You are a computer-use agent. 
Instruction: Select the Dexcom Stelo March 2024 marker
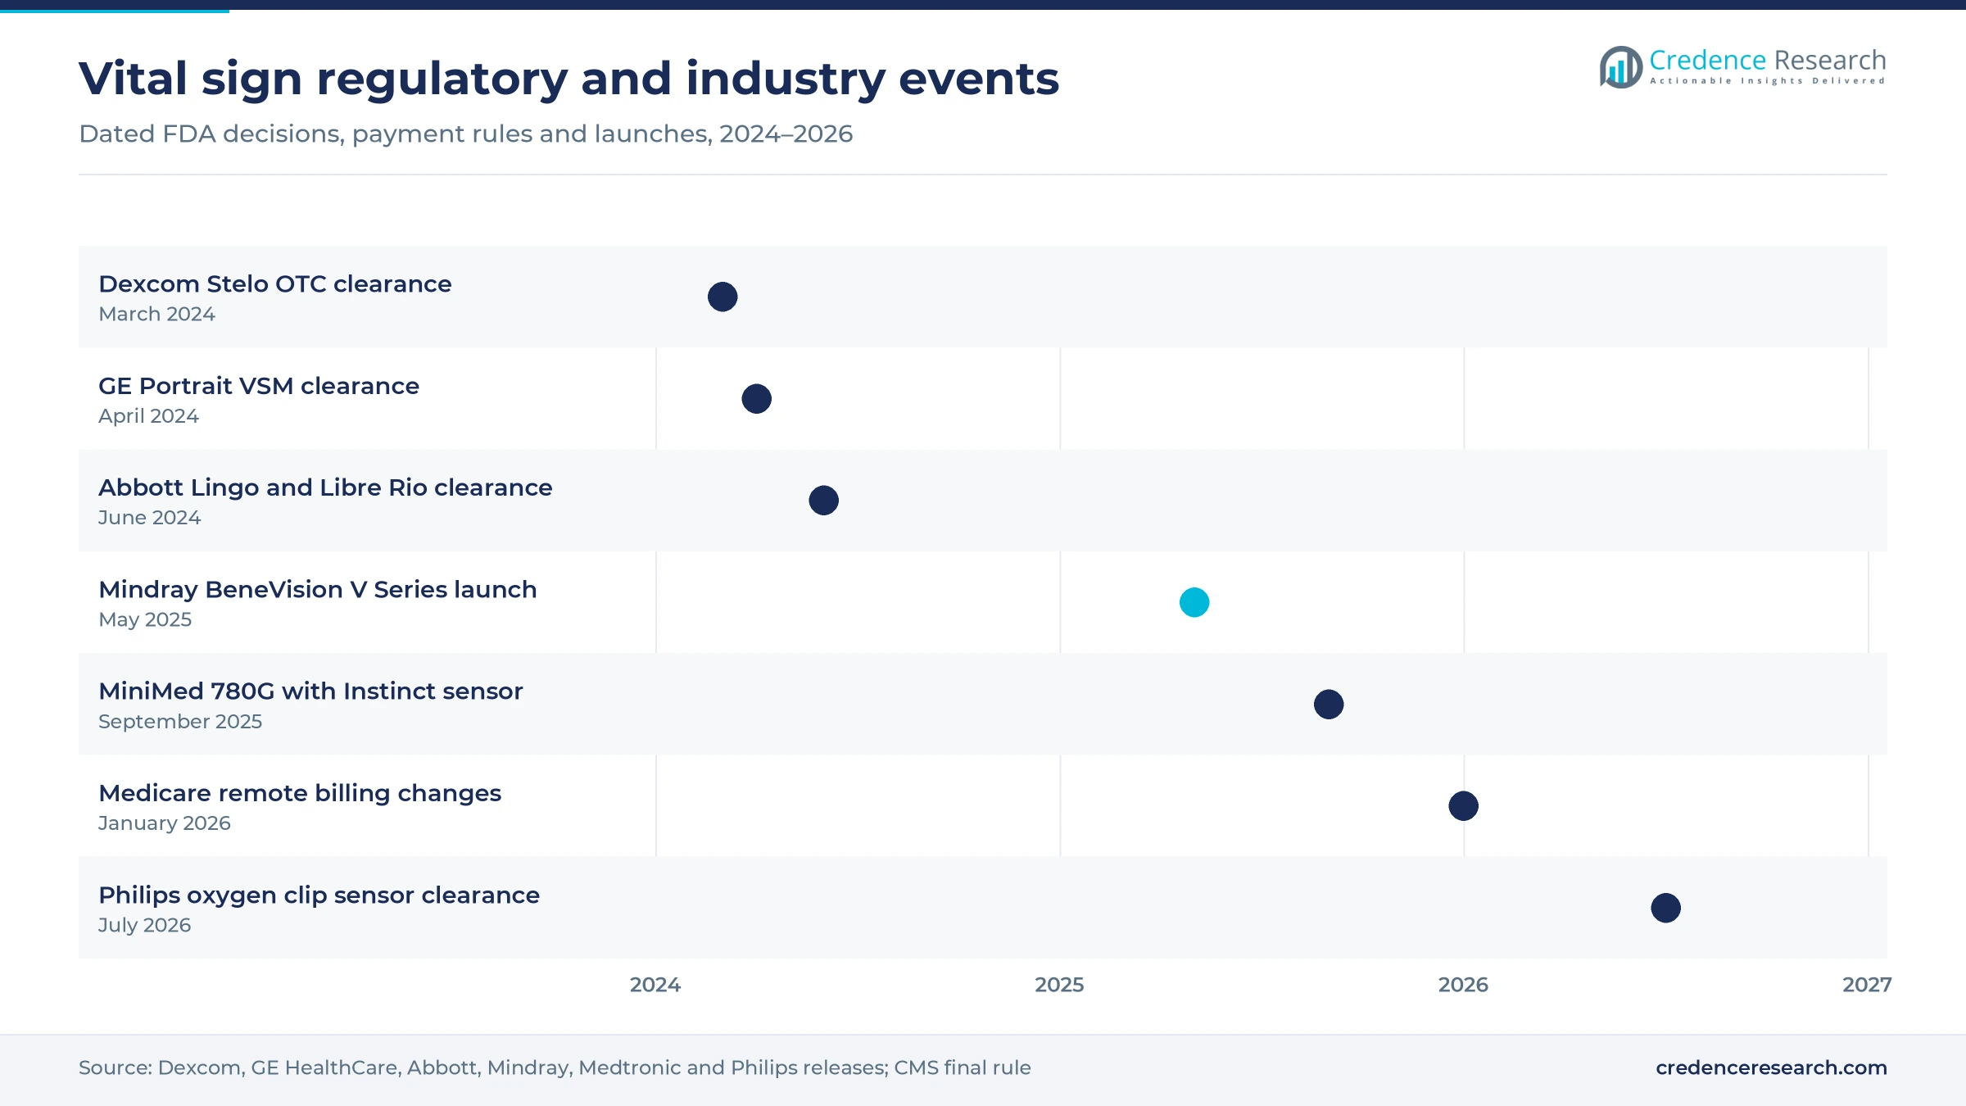tap(723, 297)
